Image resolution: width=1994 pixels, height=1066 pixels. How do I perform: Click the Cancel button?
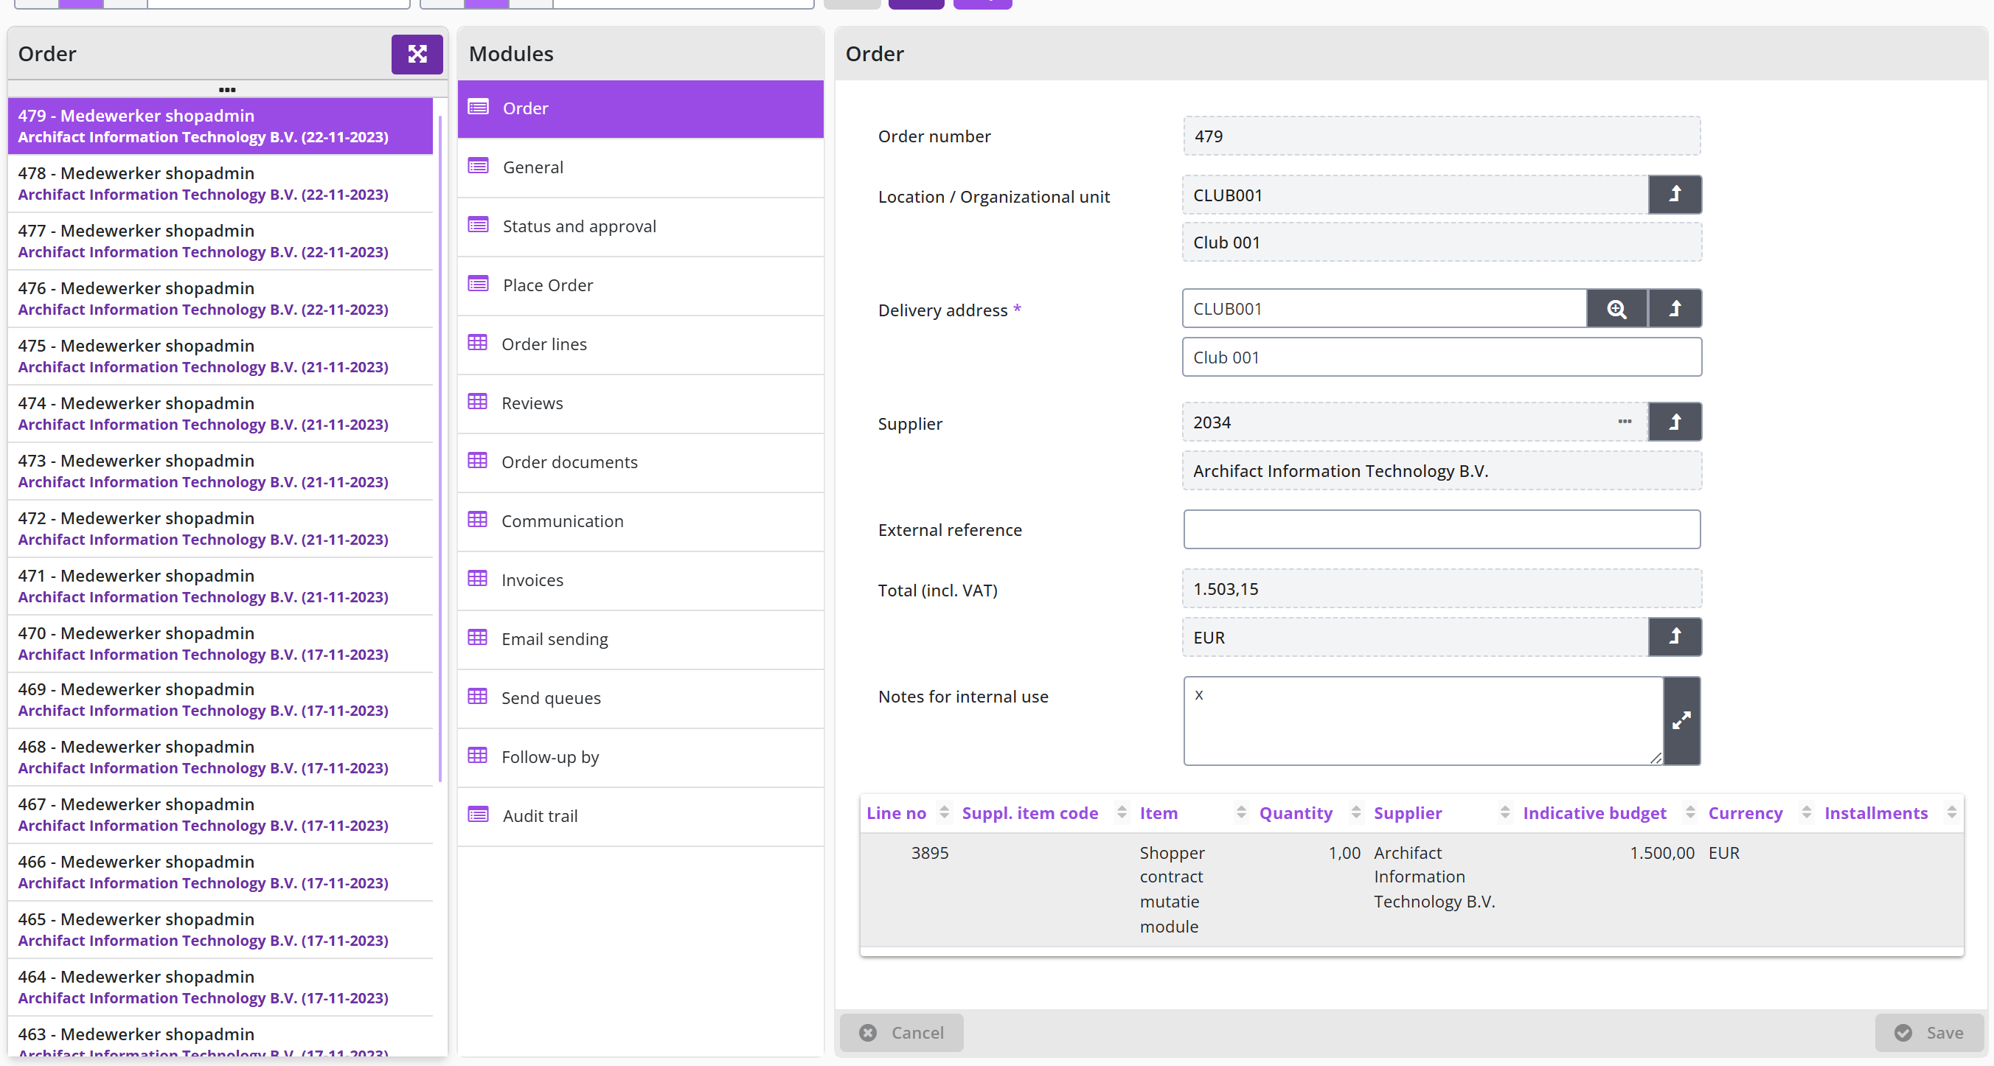point(902,1033)
